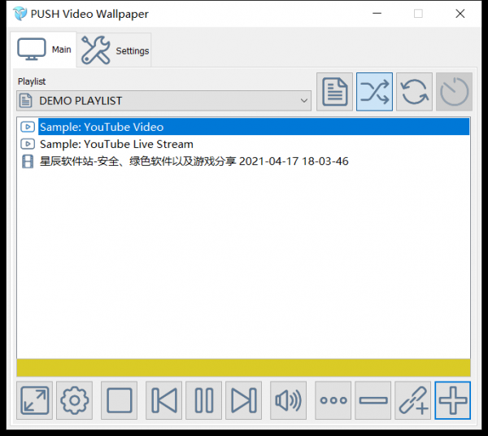
Task: Toggle shuffle playback mode
Action: tap(374, 92)
